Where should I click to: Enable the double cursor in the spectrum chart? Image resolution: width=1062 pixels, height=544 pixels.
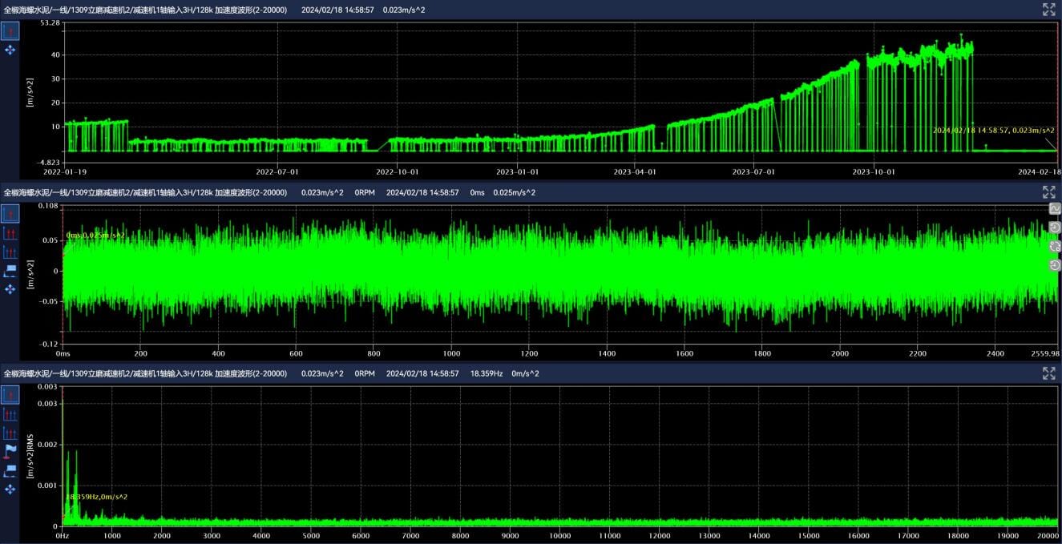tap(10, 414)
